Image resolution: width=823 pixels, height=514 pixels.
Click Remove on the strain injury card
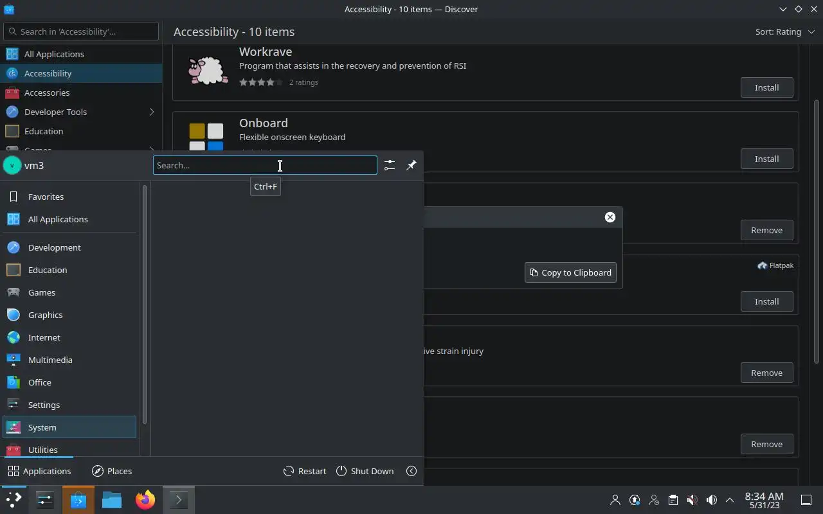click(766, 373)
